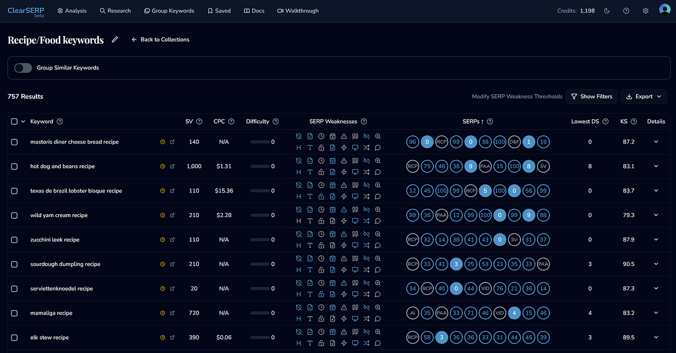Tick the select-all checkbox in table header
This screenshot has height=353, width=676.
coord(15,122)
